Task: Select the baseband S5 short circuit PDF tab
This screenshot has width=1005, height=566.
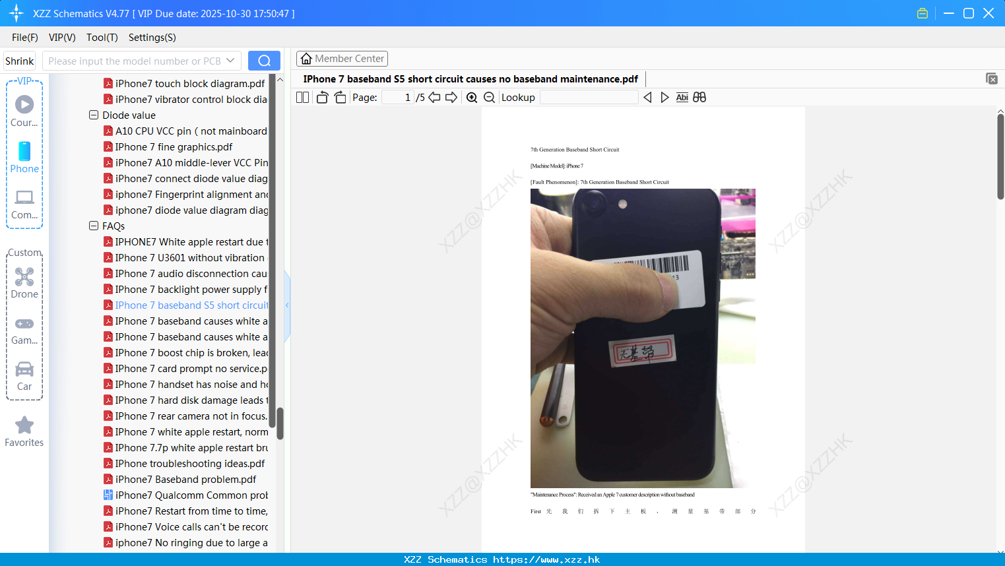Action: (x=470, y=79)
